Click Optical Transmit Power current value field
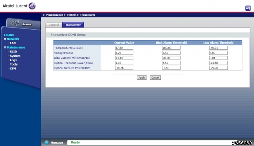 tap(124, 63)
